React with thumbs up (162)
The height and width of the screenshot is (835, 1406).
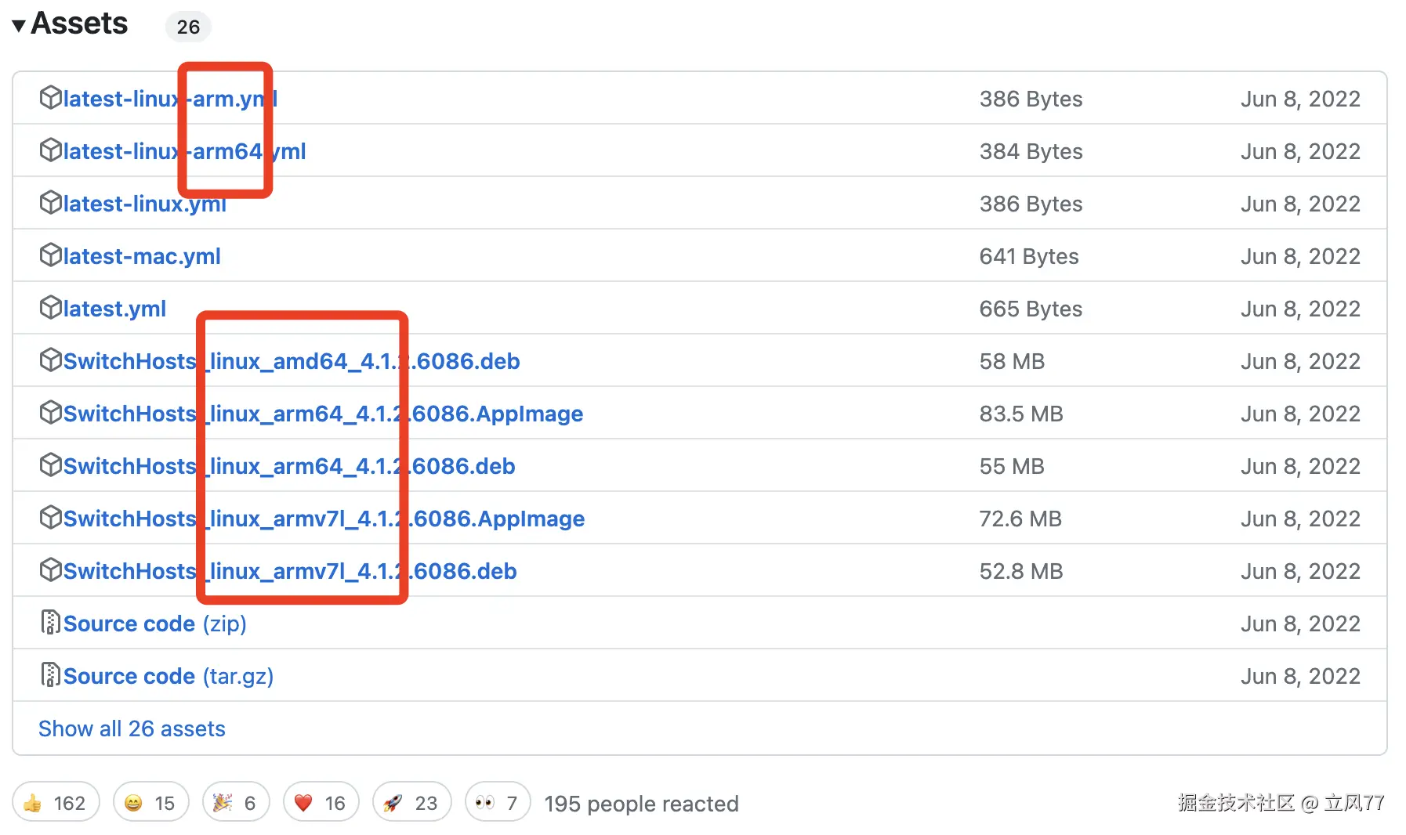click(x=56, y=802)
